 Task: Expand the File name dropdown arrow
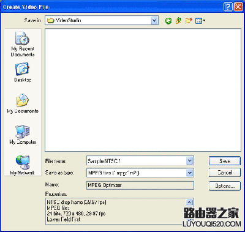[x=190, y=161]
